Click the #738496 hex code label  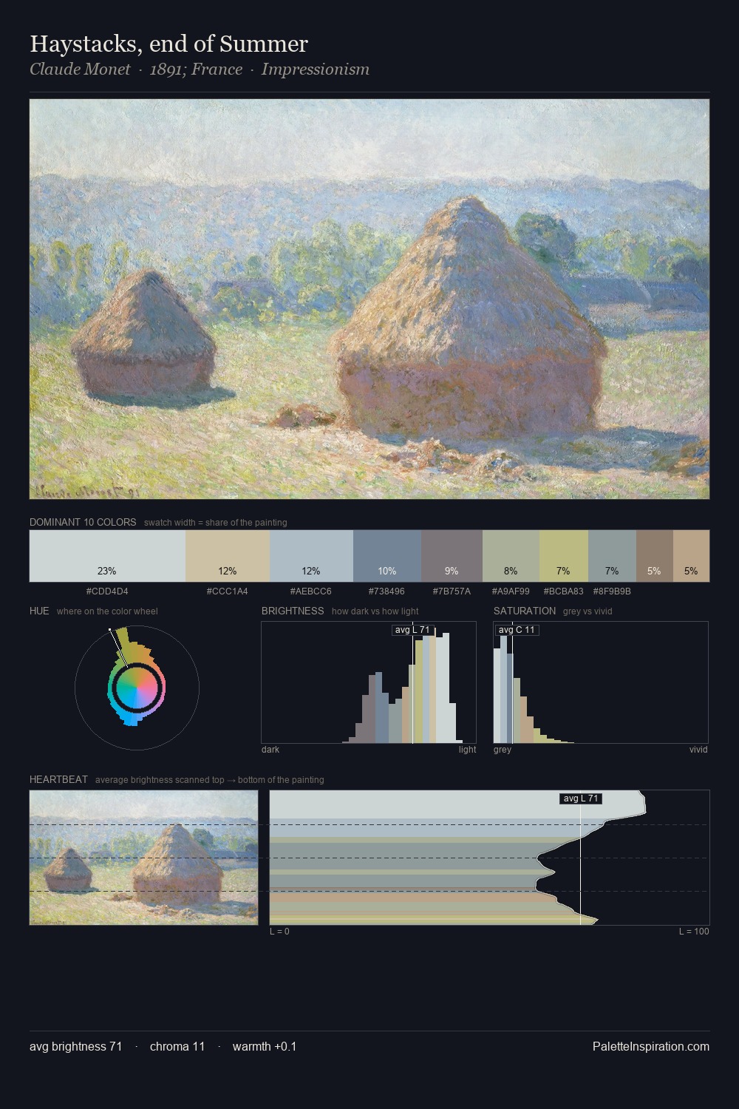(386, 591)
